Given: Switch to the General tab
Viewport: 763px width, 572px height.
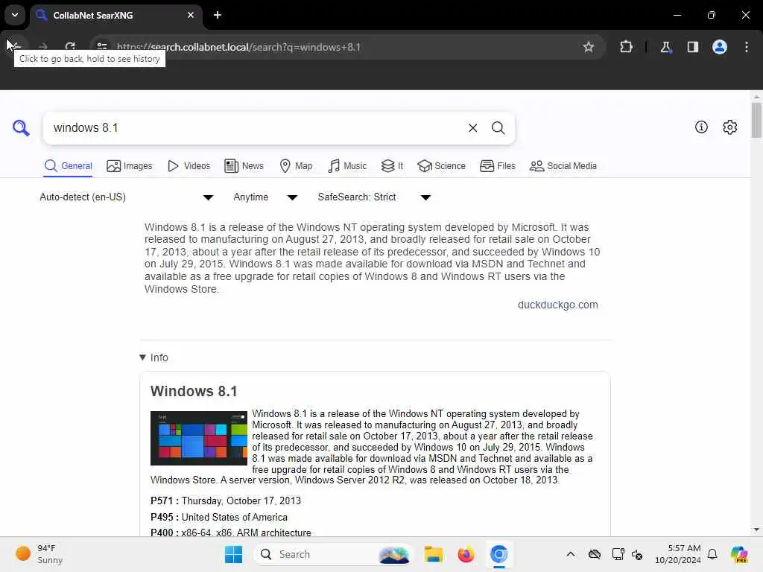Looking at the screenshot, I should pos(68,166).
